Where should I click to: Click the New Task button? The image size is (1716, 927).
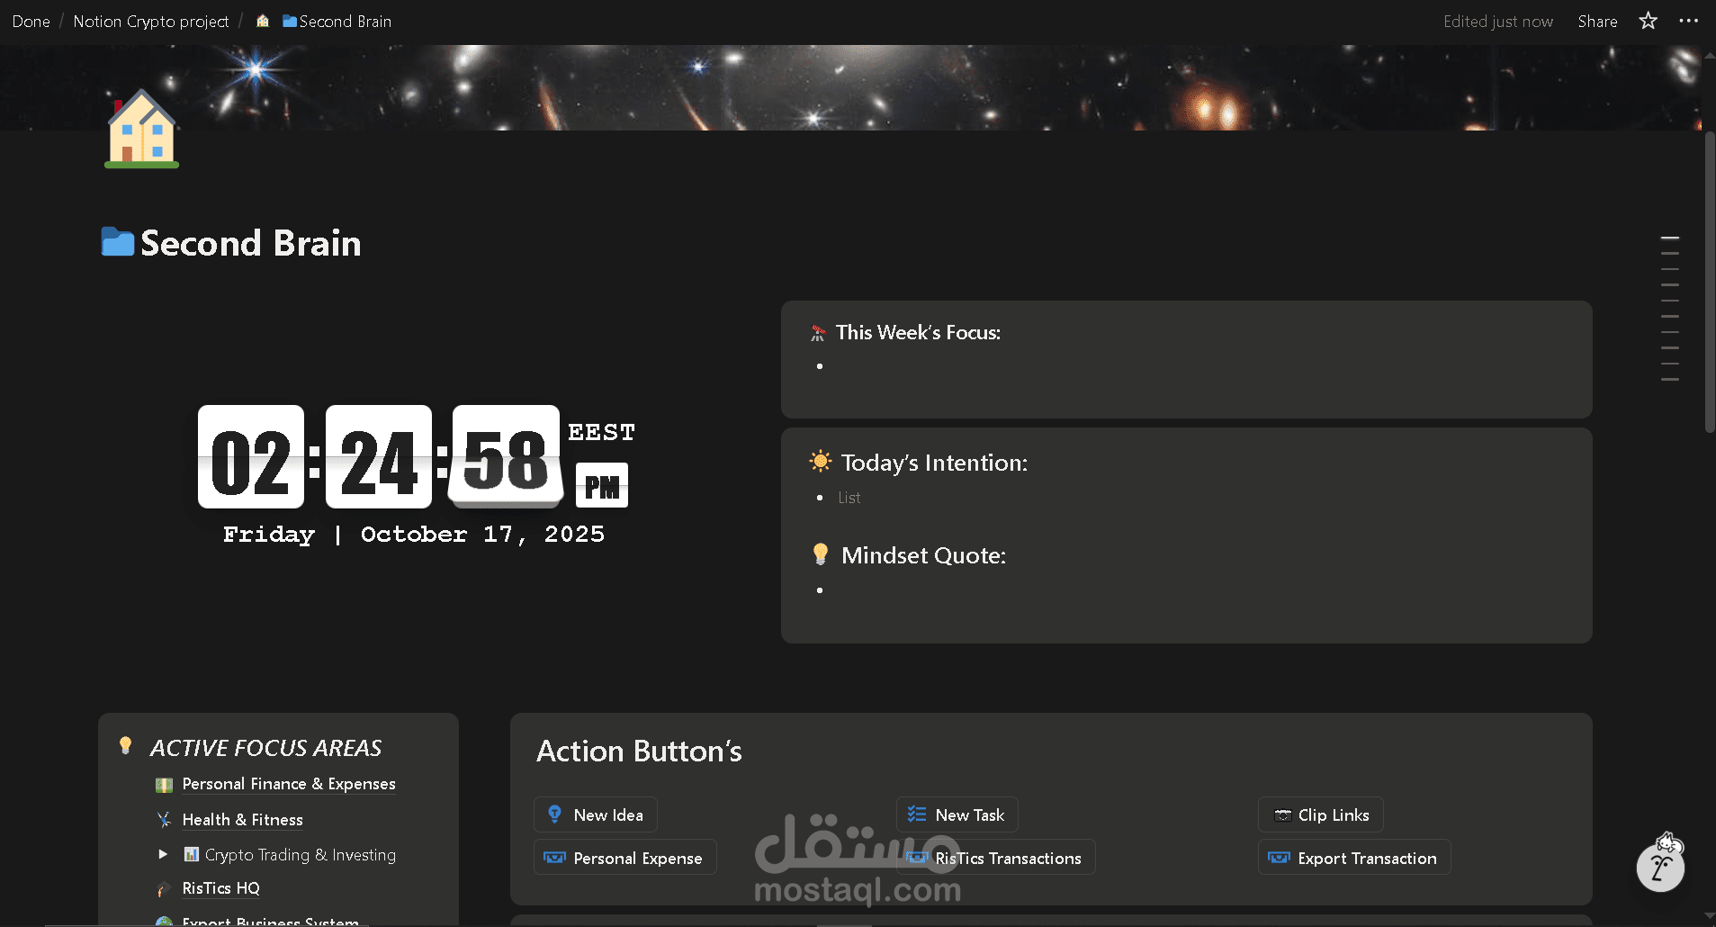coord(957,814)
